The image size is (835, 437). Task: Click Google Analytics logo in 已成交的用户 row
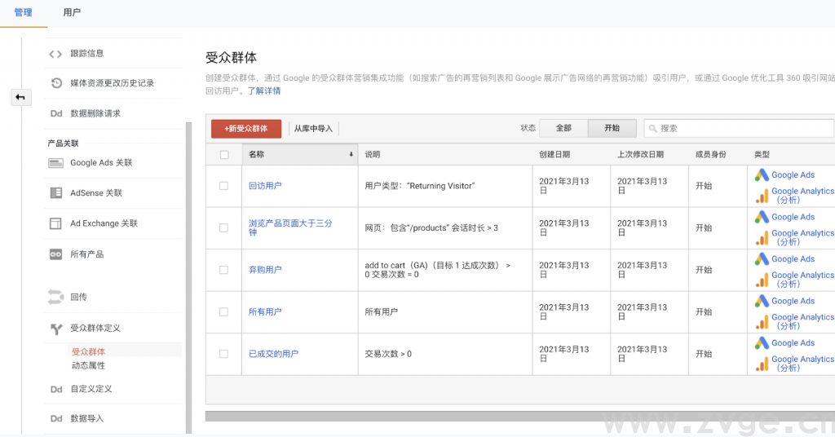[x=762, y=364]
